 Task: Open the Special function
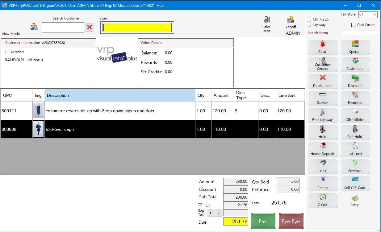pyautogui.click(x=355, y=47)
